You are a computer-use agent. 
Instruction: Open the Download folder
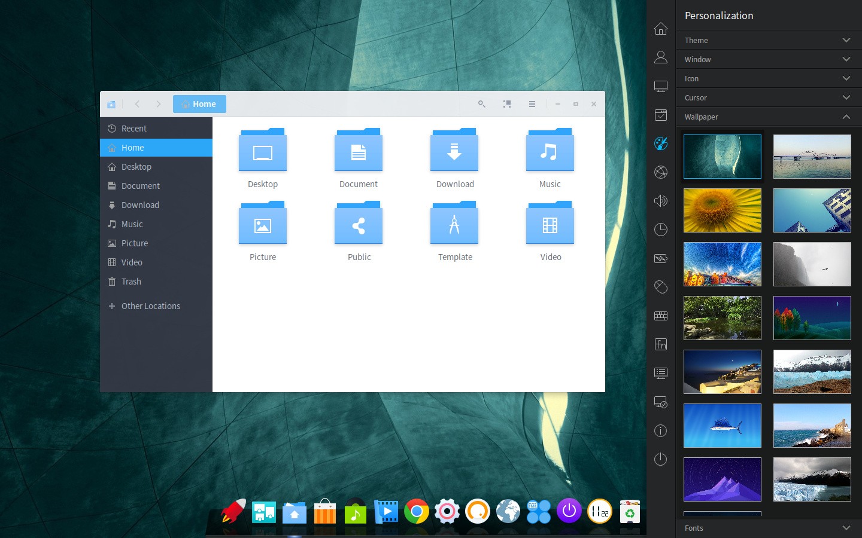(454, 152)
